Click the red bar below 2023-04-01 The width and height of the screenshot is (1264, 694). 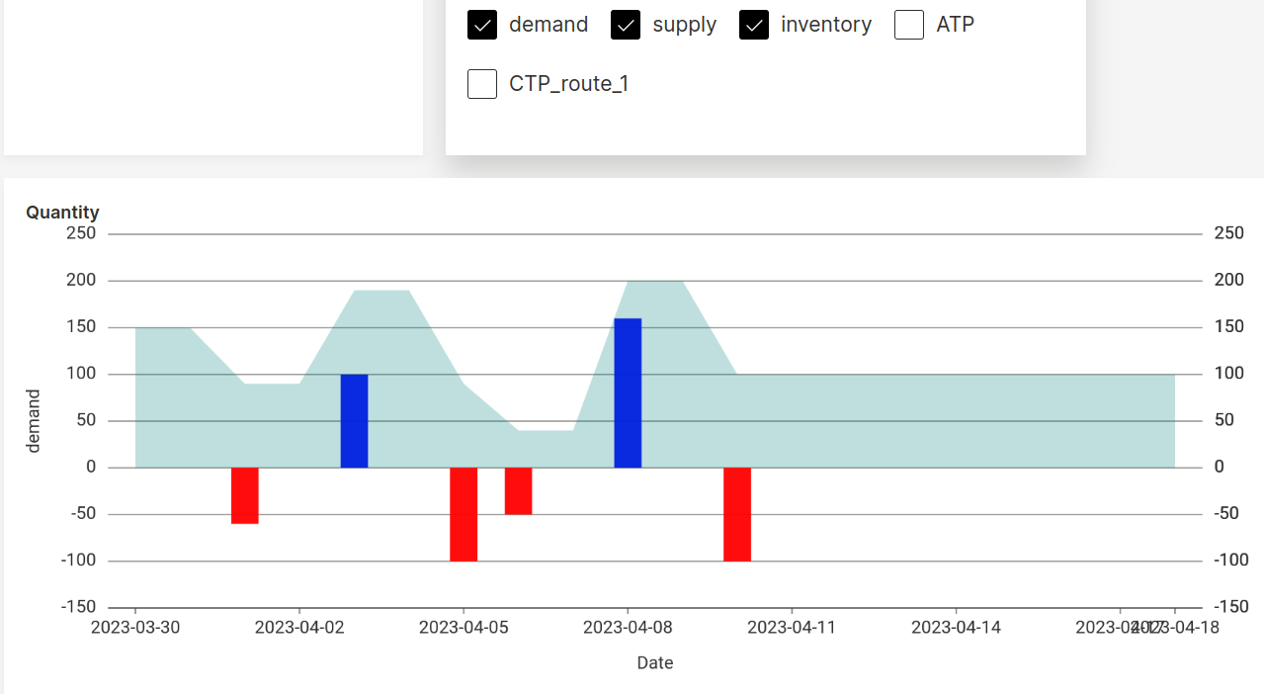pos(245,494)
